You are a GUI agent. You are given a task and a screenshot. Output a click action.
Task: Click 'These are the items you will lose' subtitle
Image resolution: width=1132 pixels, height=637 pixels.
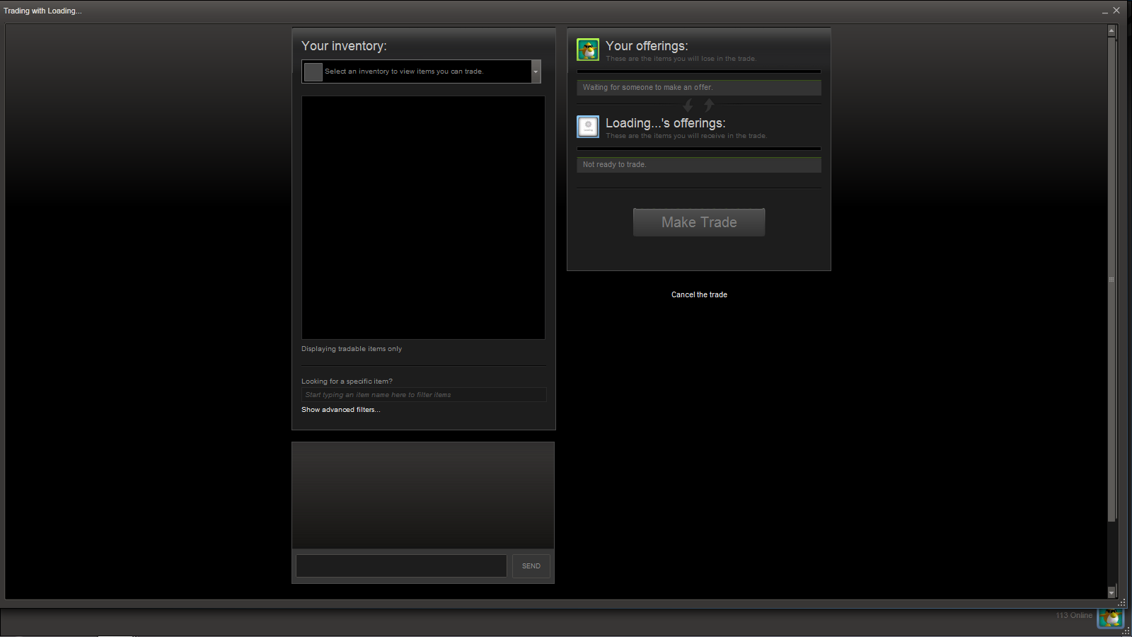(681, 59)
